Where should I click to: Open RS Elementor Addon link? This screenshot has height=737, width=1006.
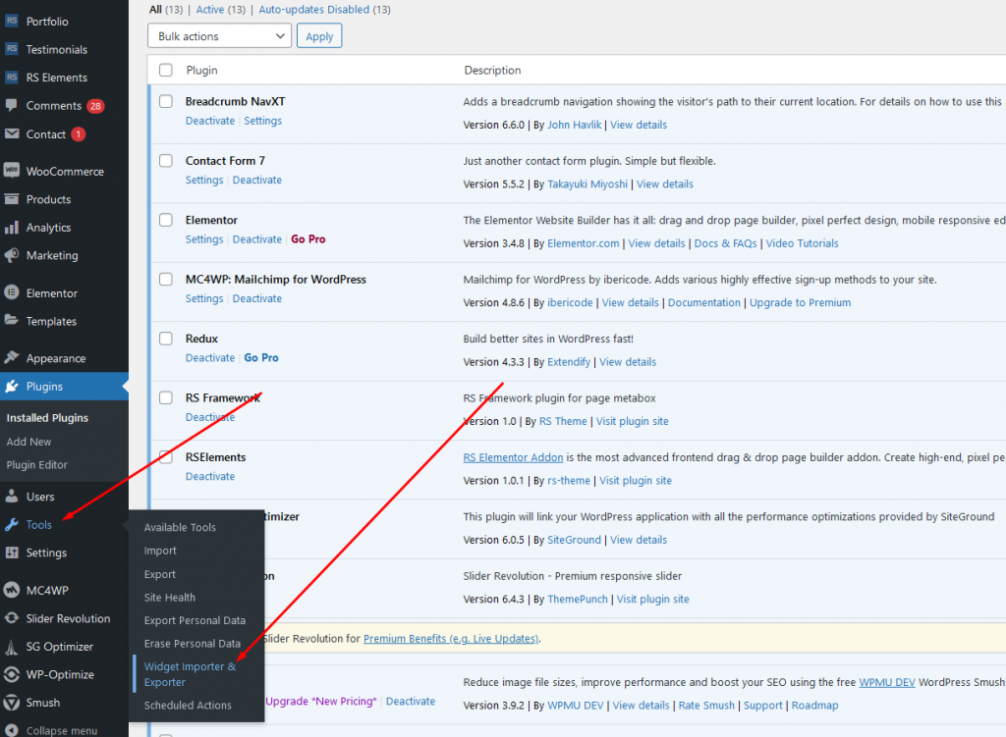513,457
